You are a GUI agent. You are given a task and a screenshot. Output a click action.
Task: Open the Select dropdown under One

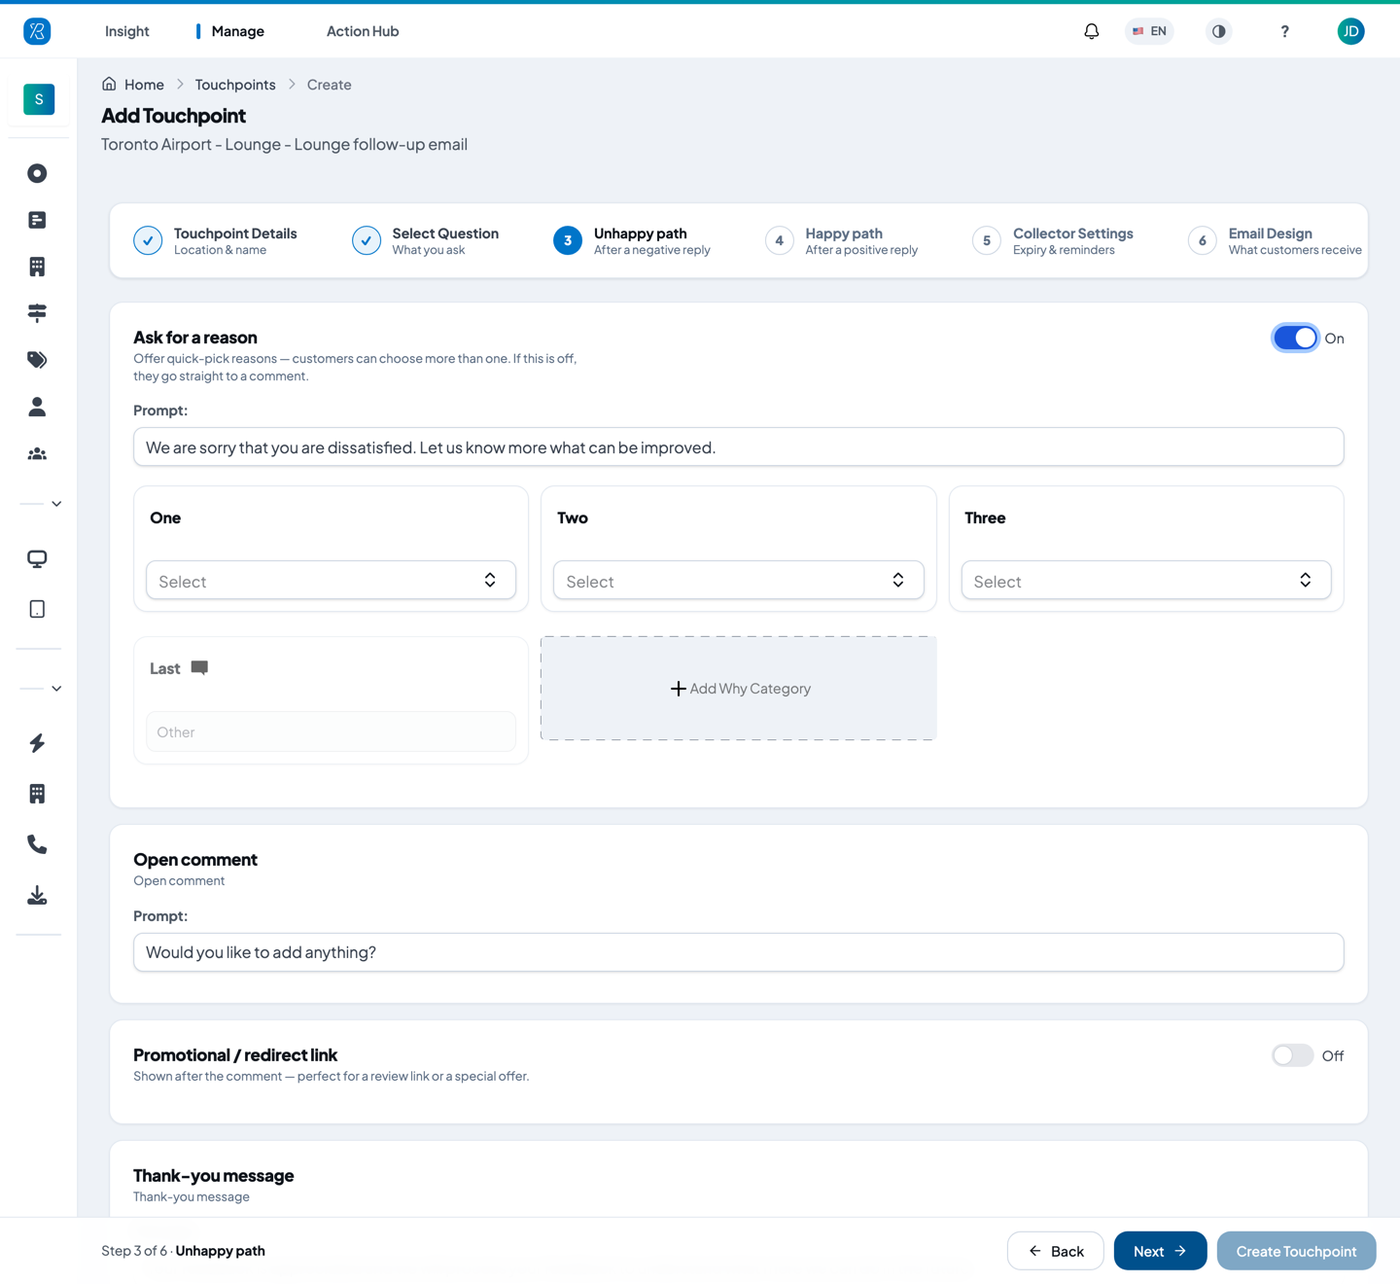331,581
